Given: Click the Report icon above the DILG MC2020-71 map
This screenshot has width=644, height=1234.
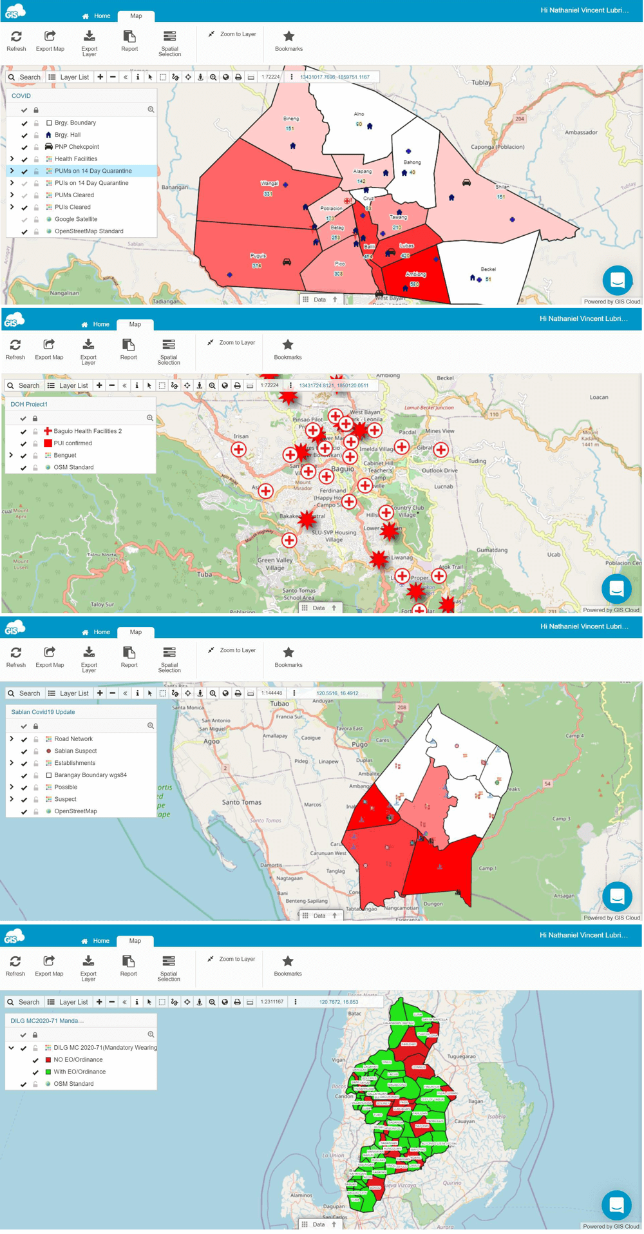Looking at the screenshot, I should tap(128, 961).
